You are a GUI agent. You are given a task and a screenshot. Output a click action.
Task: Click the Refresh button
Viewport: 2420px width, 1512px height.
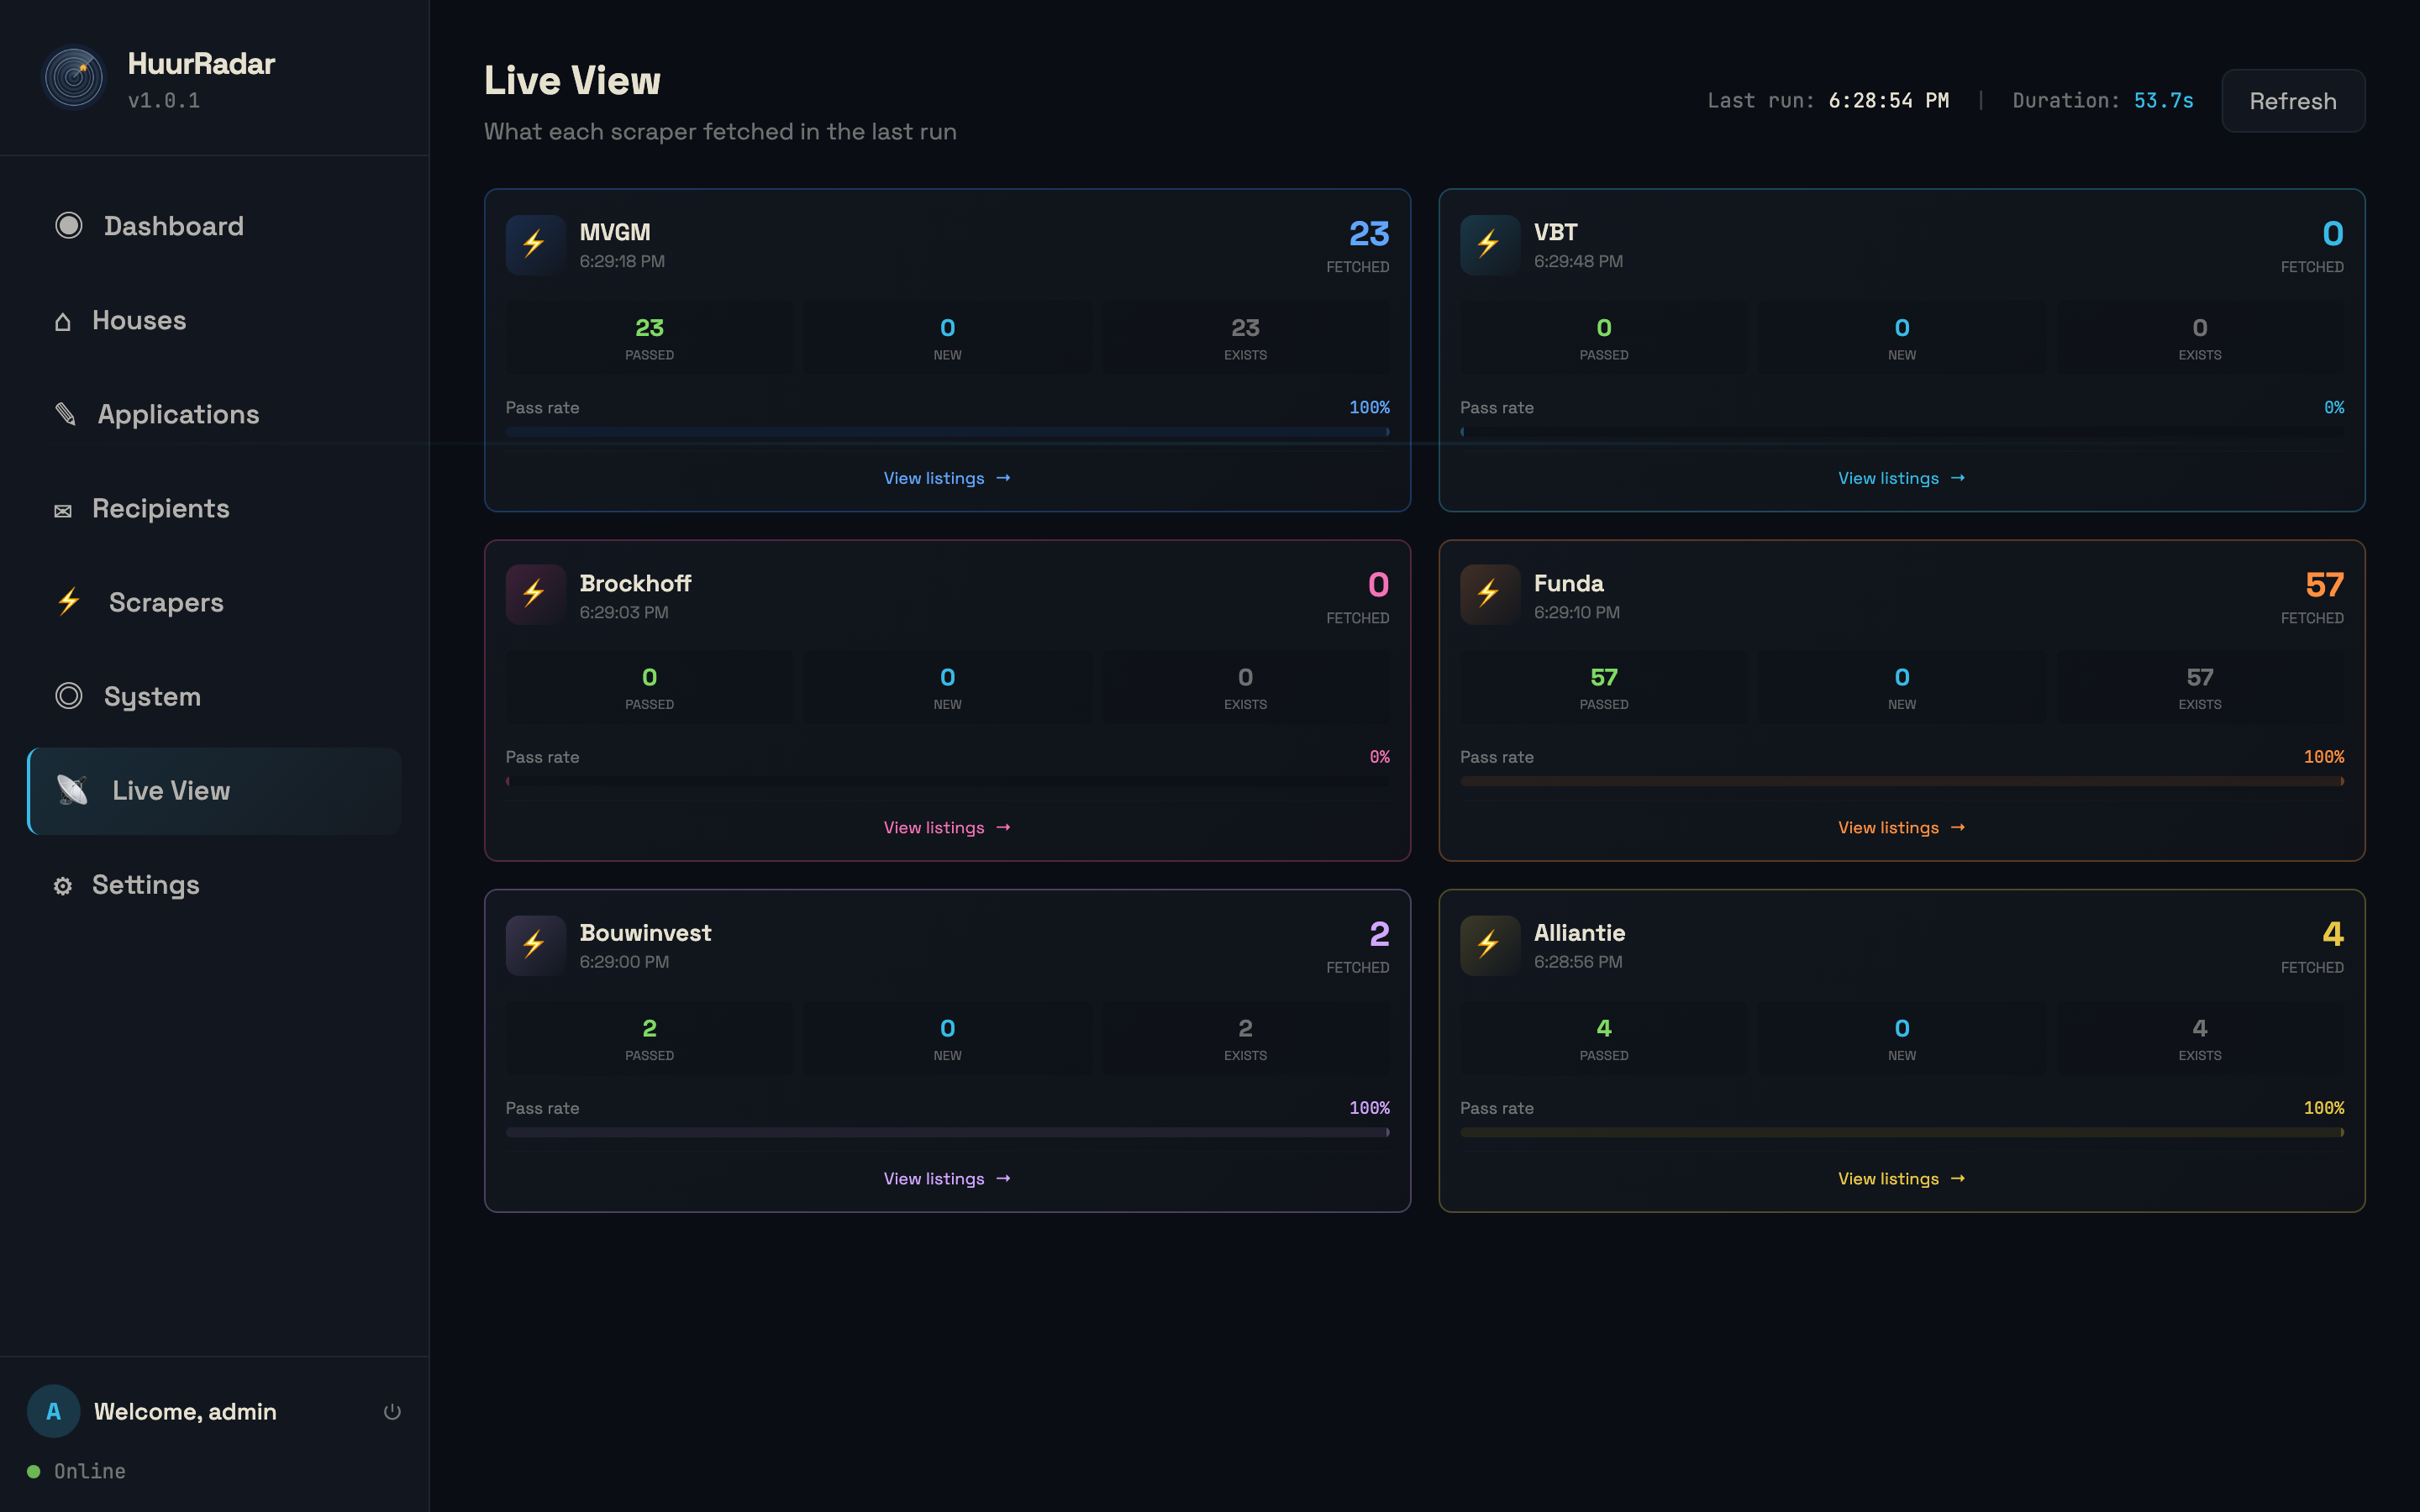(2292, 101)
